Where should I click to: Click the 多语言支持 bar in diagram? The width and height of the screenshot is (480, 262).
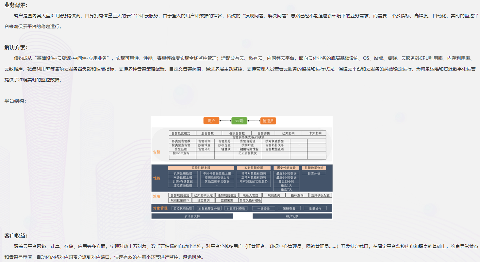(x=192, y=216)
